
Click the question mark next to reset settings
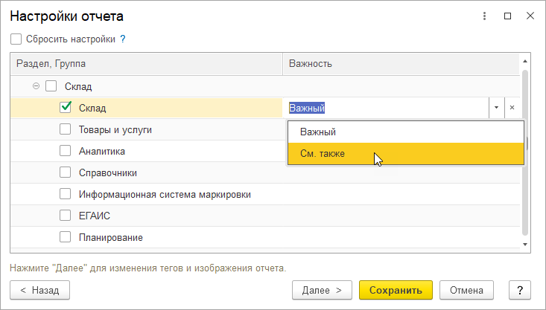(x=123, y=39)
